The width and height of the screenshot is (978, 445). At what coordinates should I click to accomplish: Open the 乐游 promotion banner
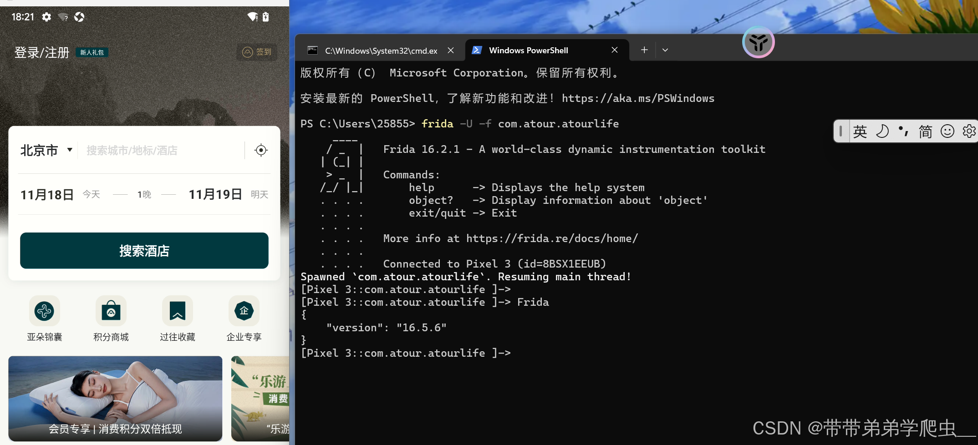[x=260, y=399]
